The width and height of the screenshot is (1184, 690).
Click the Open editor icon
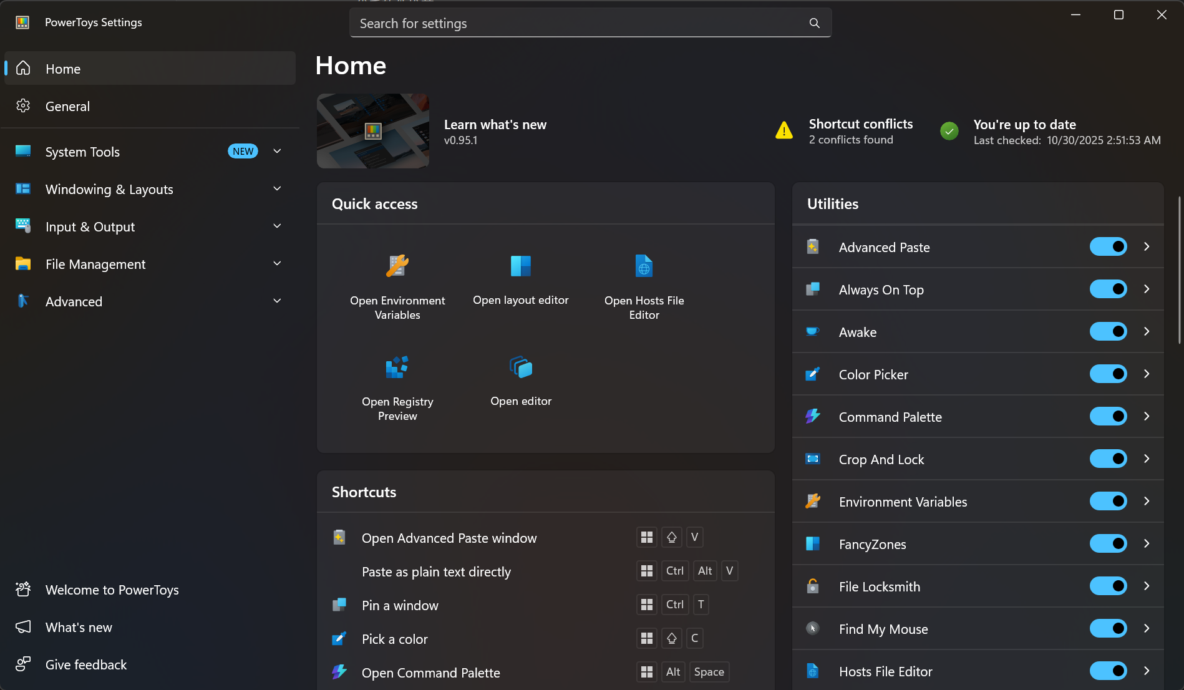point(520,367)
